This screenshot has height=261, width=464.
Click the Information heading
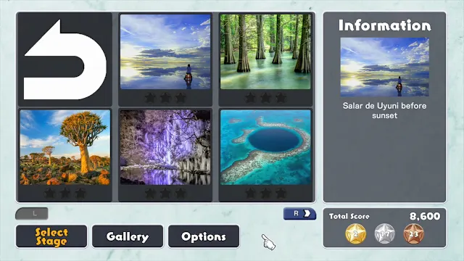pos(385,25)
